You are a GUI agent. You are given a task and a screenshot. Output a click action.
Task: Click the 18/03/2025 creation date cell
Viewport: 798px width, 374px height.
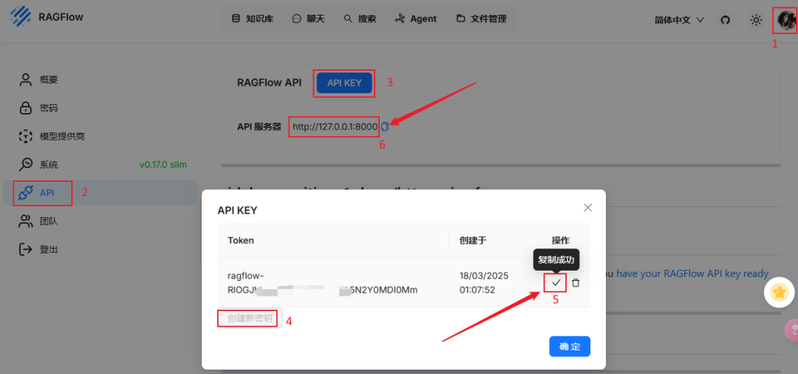pyautogui.click(x=484, y=283)
